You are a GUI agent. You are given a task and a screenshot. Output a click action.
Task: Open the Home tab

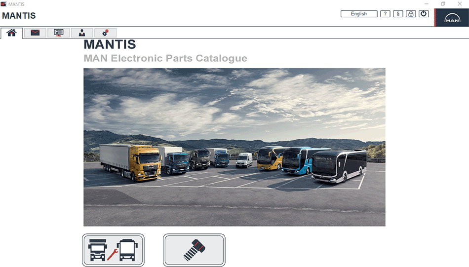(11, 33)
